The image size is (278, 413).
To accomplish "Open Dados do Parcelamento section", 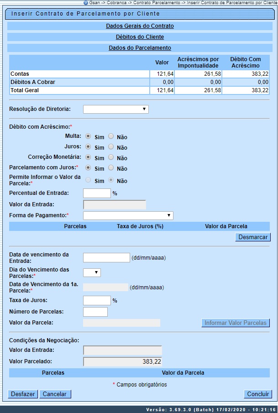I will tap(140, 48).
